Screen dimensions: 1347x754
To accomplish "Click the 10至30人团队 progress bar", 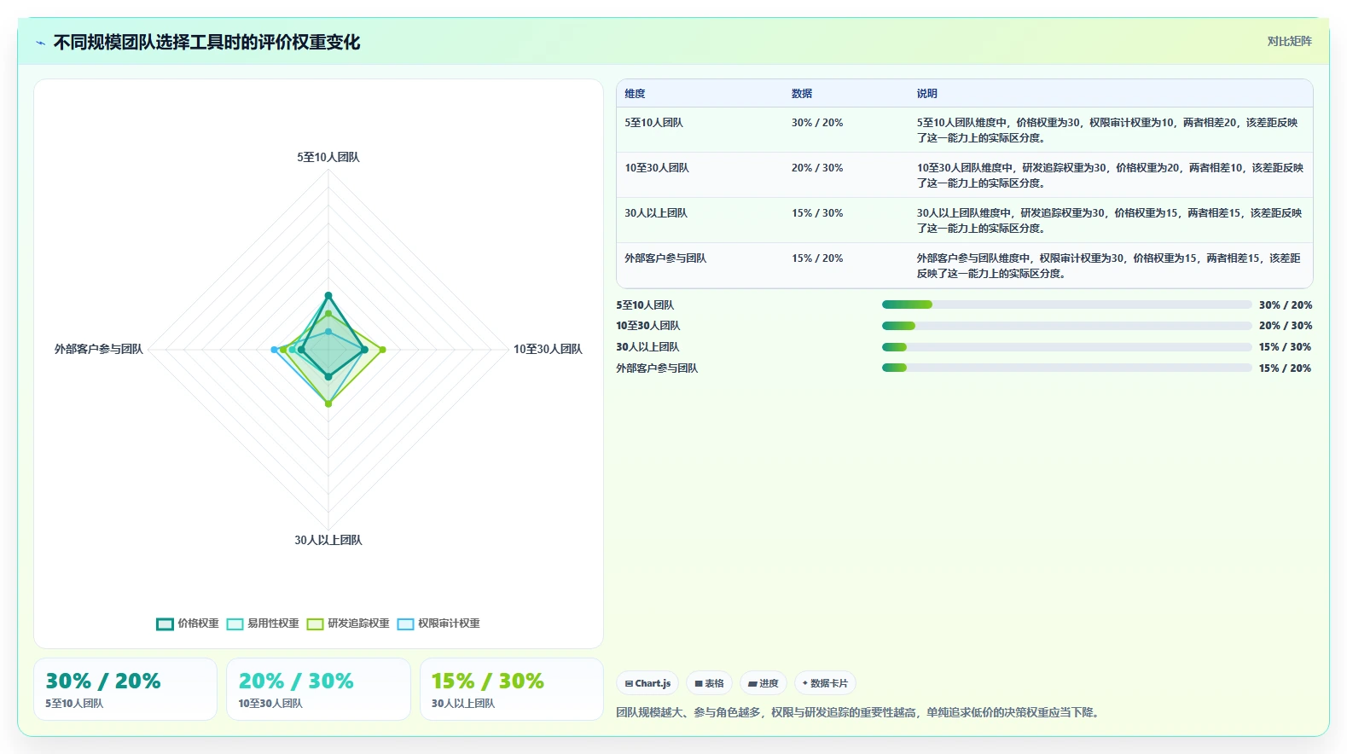I will [x=1066, y=326].
